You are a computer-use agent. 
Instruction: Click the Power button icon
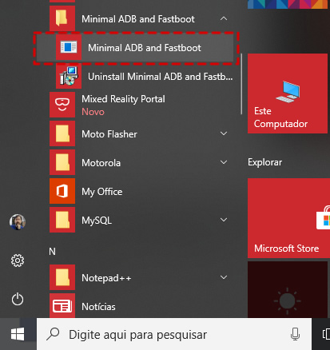pos(18,299)
